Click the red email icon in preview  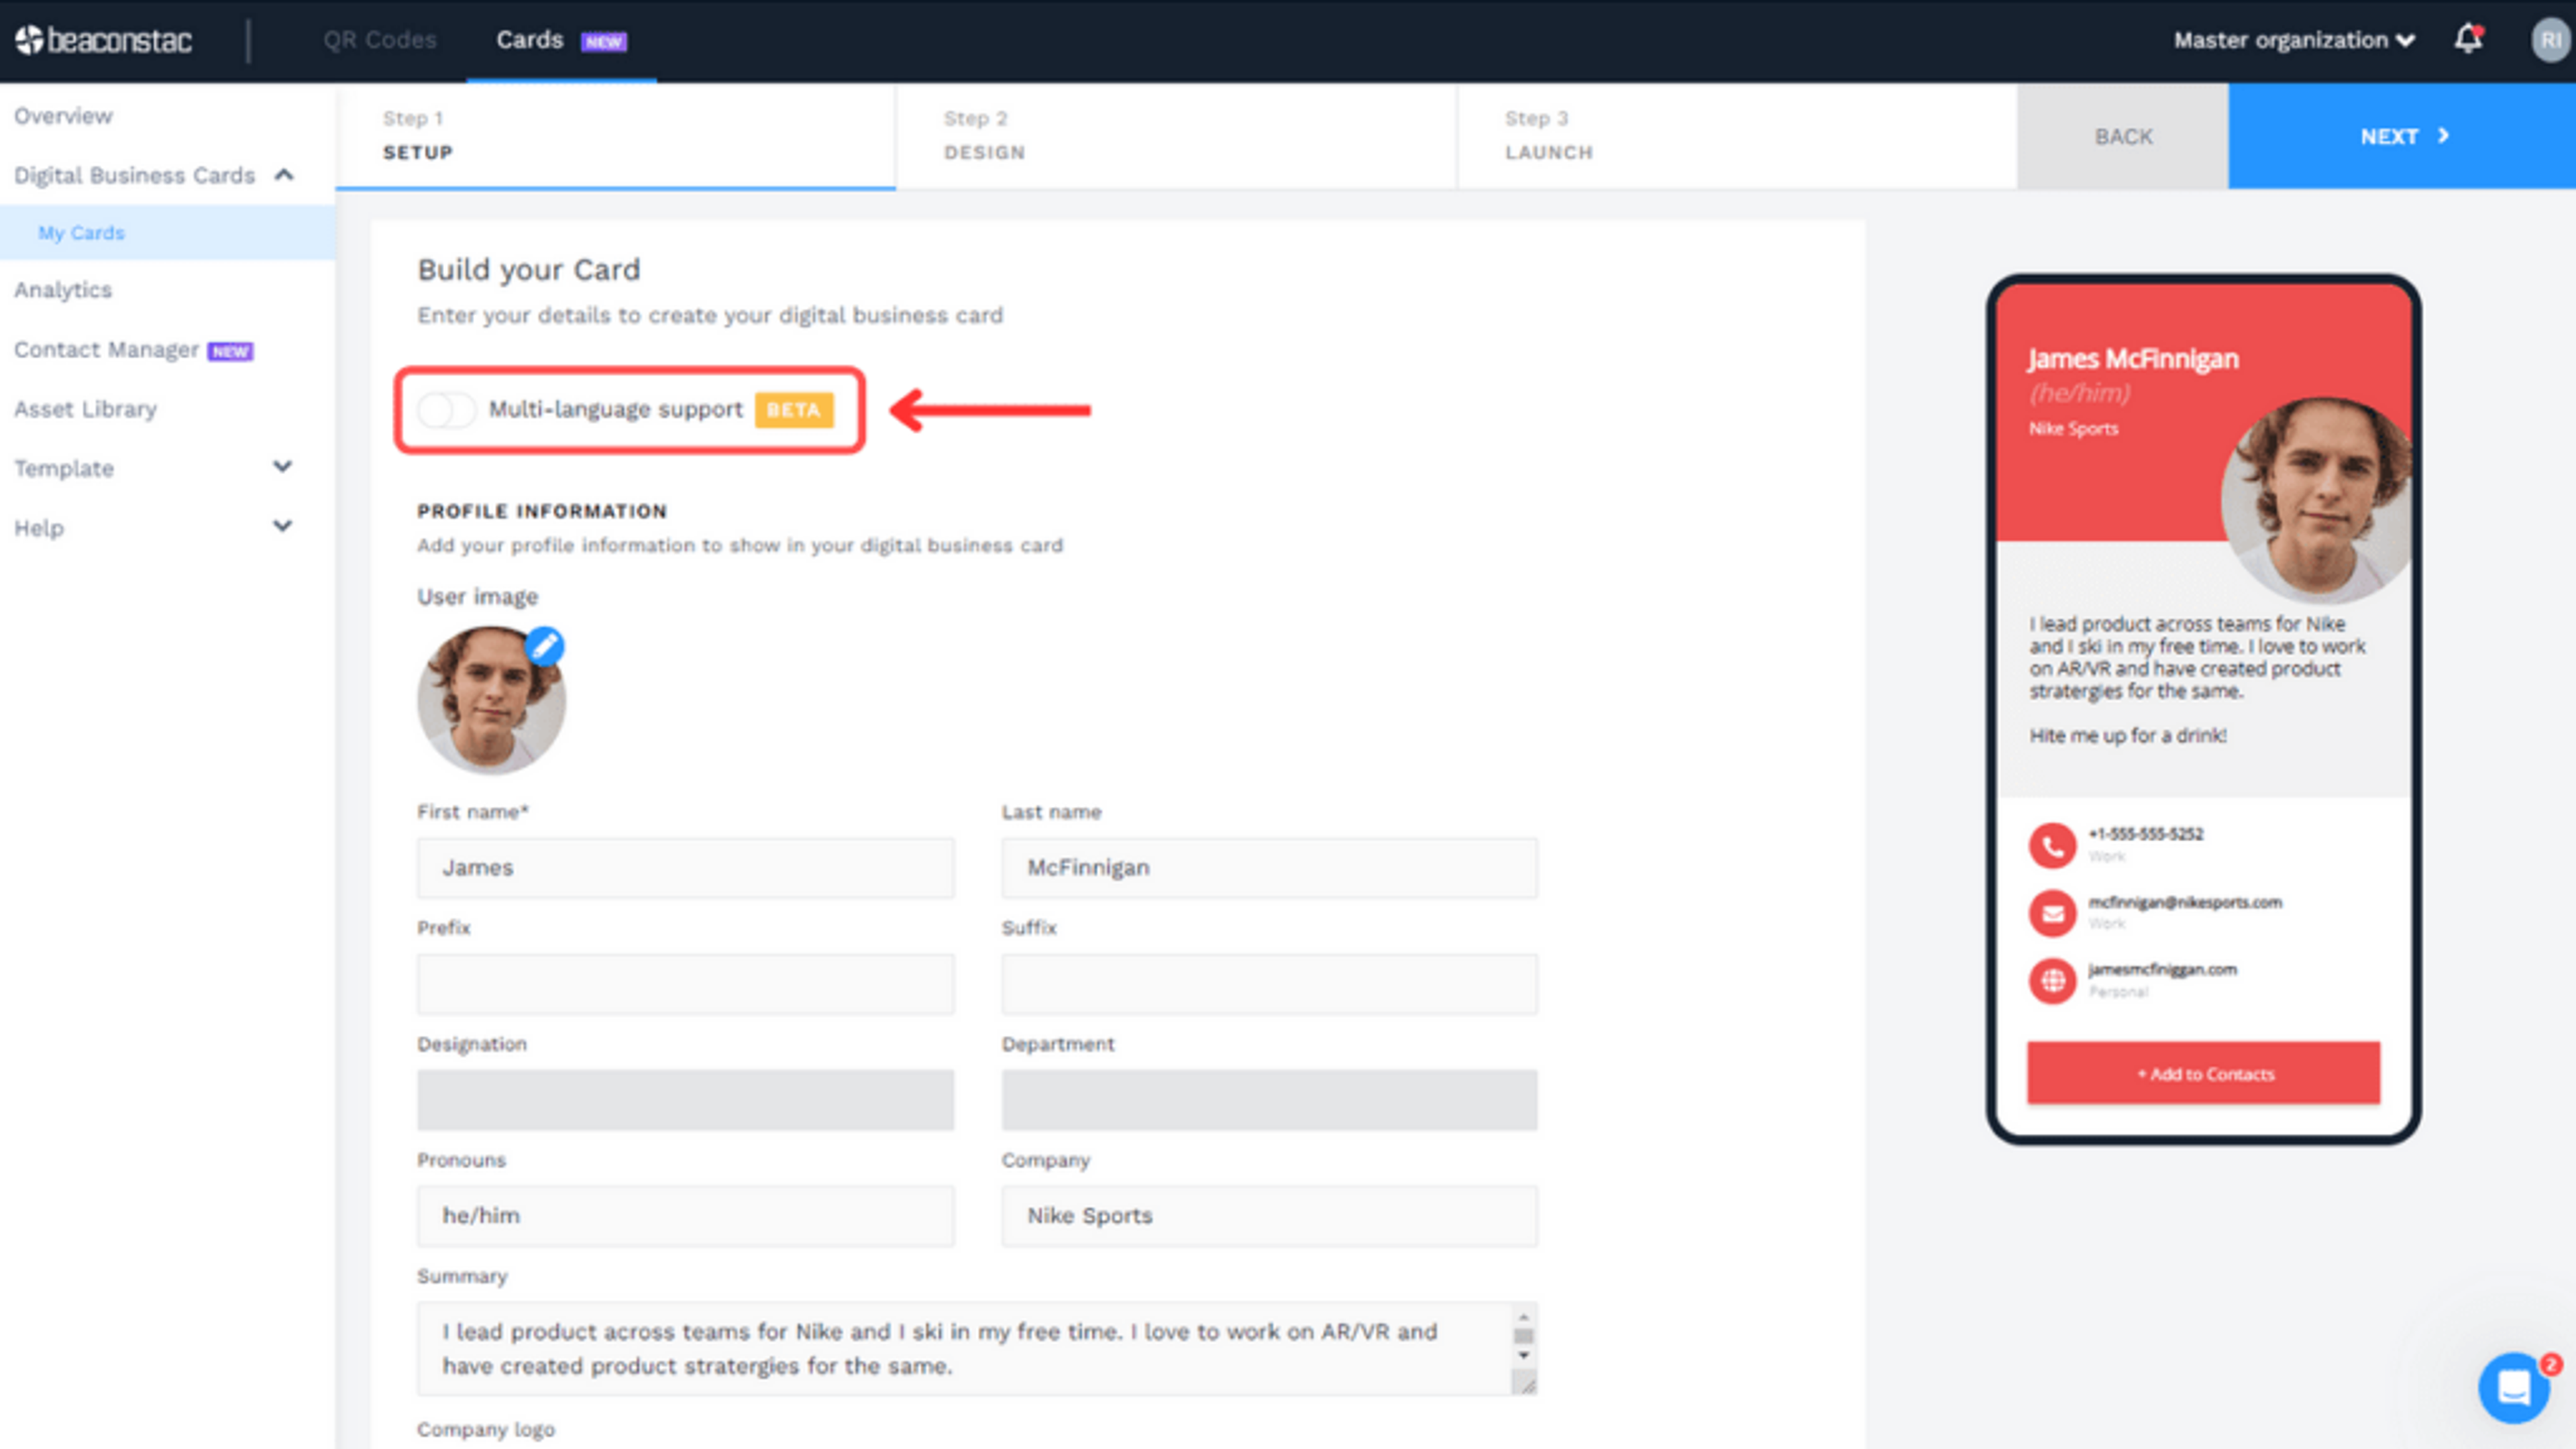2052,913
